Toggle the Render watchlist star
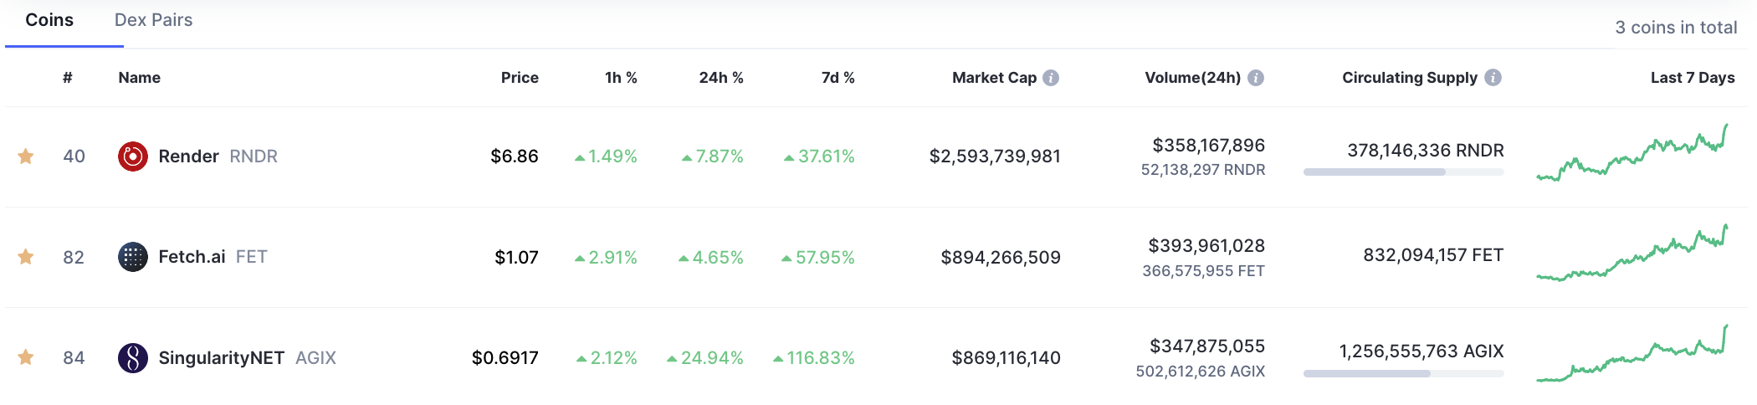Viewport: 1757px width, 405px height. click(26, 156)
